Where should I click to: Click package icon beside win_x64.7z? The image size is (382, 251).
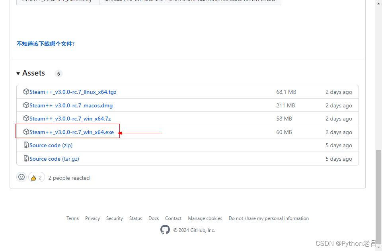tap(26, 118)
